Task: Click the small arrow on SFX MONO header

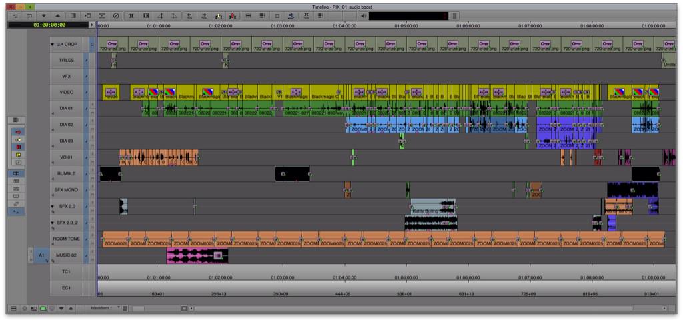Action: pyautogui.click(x=53, y=195)
